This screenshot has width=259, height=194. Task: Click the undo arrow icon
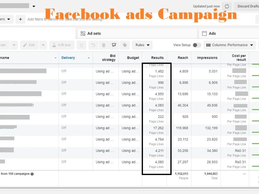[x=93, y=45]
